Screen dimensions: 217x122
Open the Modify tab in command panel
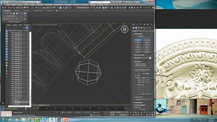click(x=137, y=24)
